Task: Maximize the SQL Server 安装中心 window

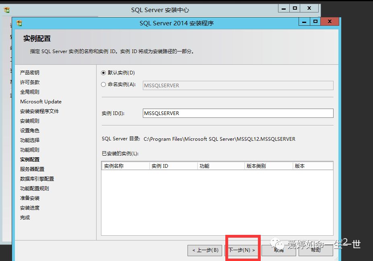Action: (295, 8)
